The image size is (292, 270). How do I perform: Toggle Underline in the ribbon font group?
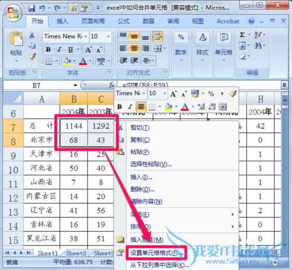71,50
